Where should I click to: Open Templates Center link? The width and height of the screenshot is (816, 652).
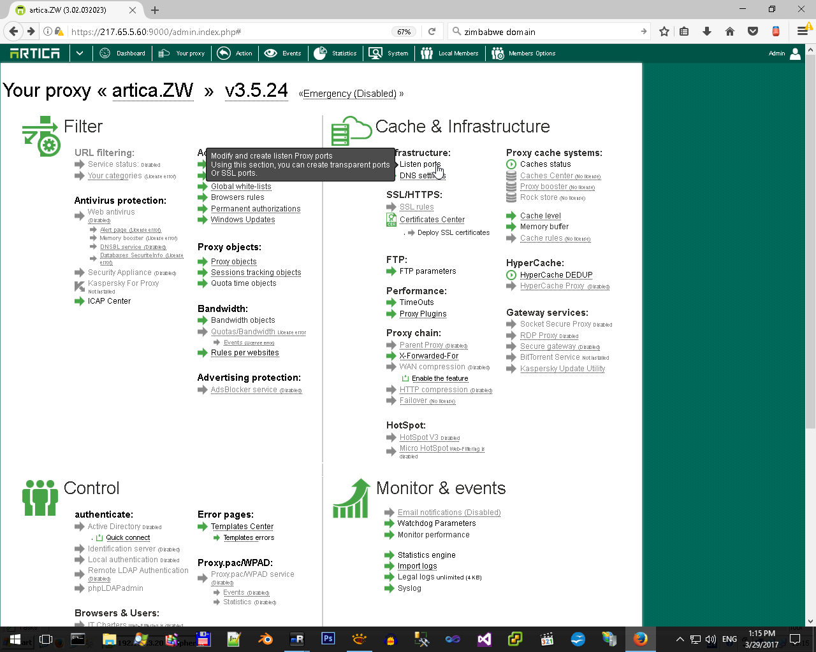click(242, 527)
